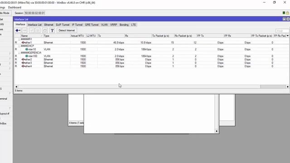Close the Interface List inner window
The width and height of the screenshot is (290, 163).
288,19
